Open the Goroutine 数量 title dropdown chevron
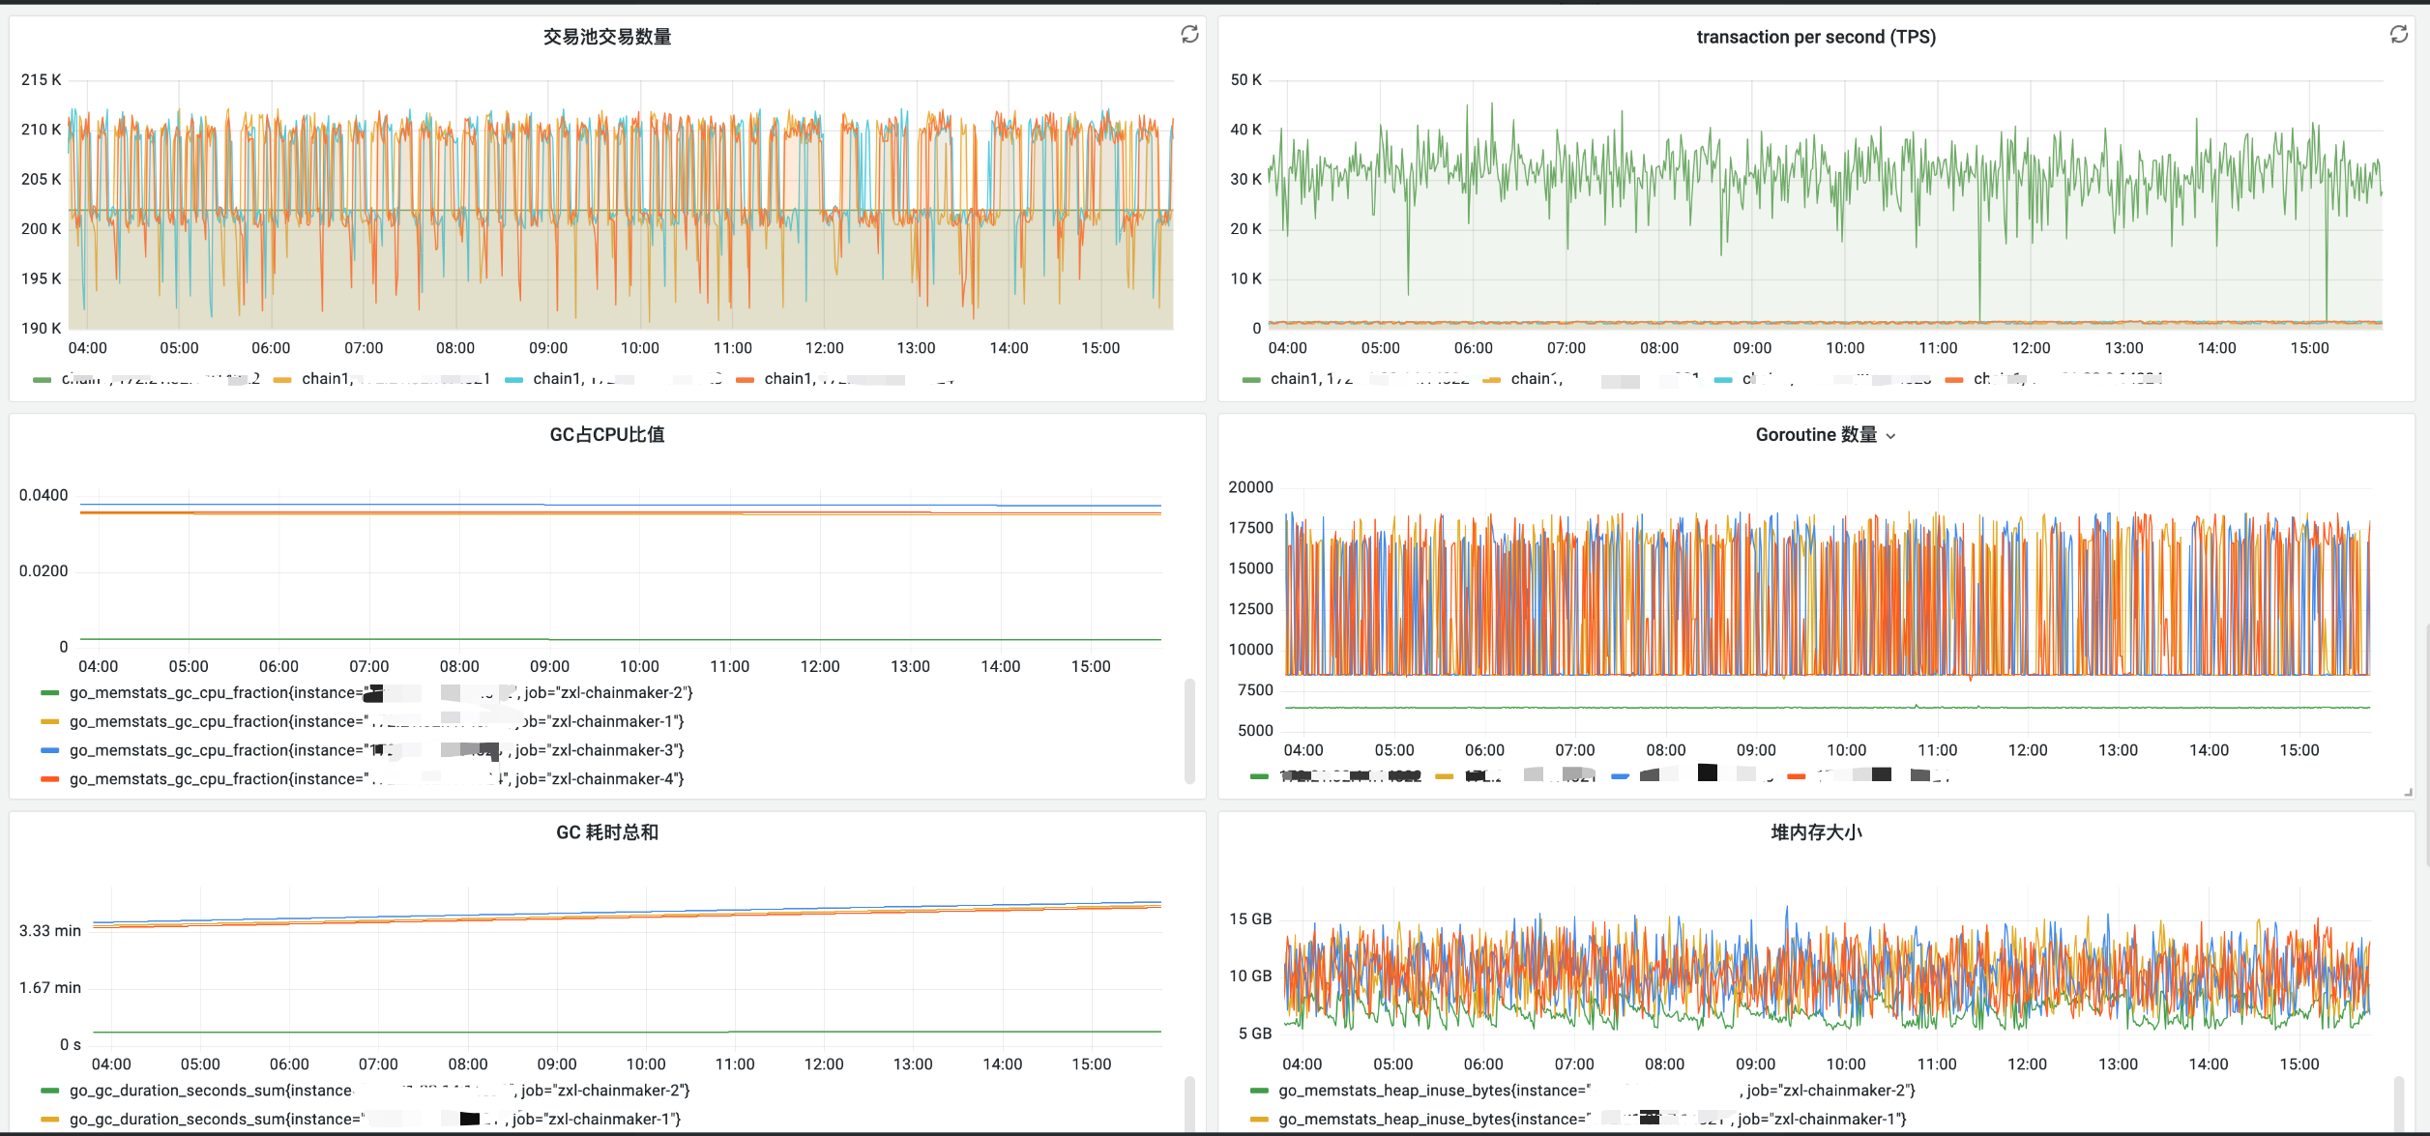This screenshot has width=2430, height=1136. (1890, 436)
